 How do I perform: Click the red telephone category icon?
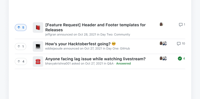(x=38, y=61)
